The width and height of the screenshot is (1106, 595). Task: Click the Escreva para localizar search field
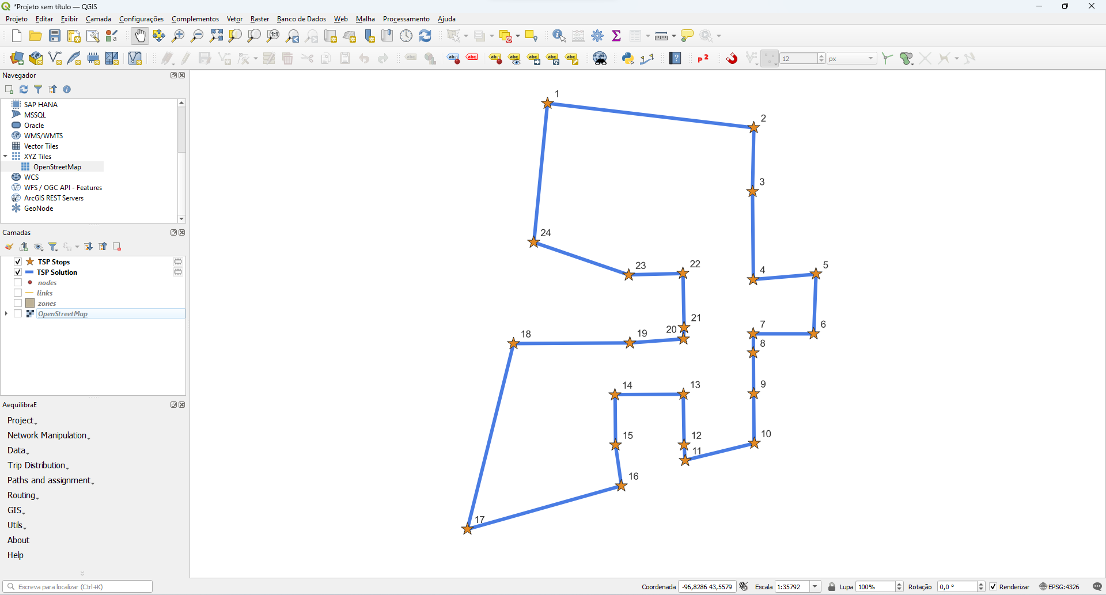78,586
